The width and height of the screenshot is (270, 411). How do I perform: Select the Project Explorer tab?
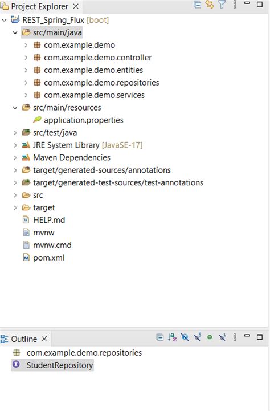pyautogui.click(x=39, y=6)
